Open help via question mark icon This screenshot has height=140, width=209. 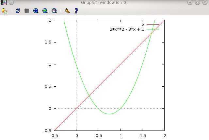(x=76, y=11)
